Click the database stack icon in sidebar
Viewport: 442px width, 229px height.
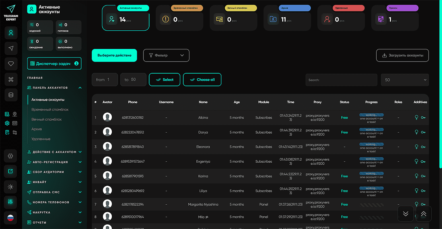[x=11, y=95]
